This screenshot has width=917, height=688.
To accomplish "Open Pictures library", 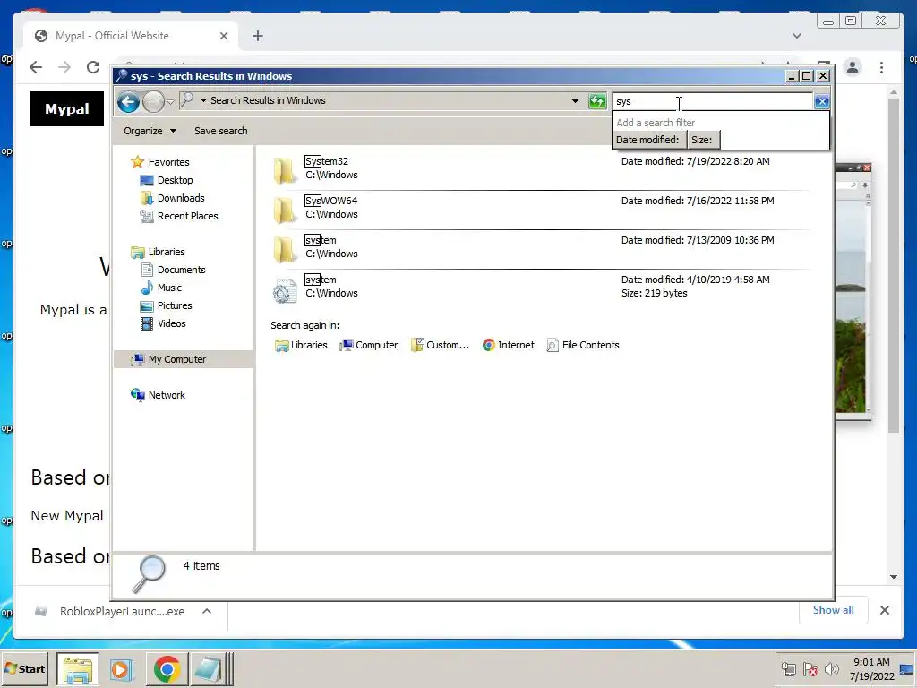I will (166, 306).
